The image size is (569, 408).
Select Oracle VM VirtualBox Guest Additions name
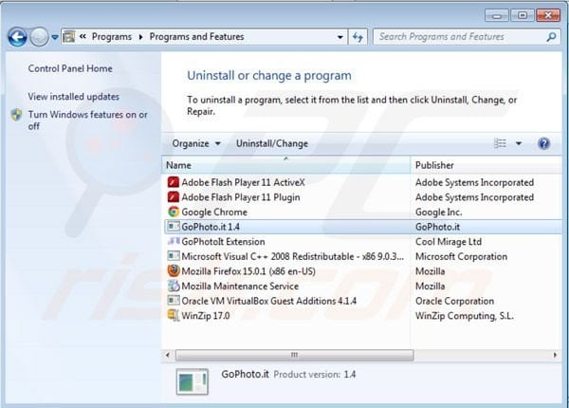[x=269, y=301]
